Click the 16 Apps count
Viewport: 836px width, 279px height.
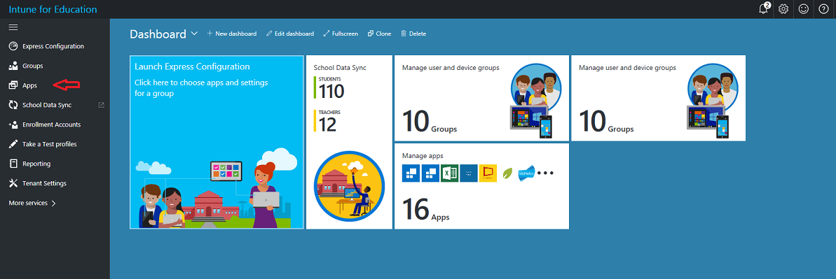(425, 209)
